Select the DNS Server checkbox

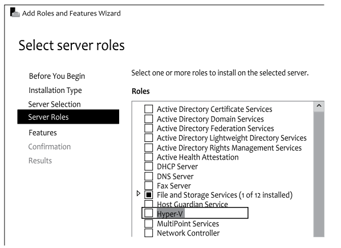pyautogui.click(x=148, y=176)
